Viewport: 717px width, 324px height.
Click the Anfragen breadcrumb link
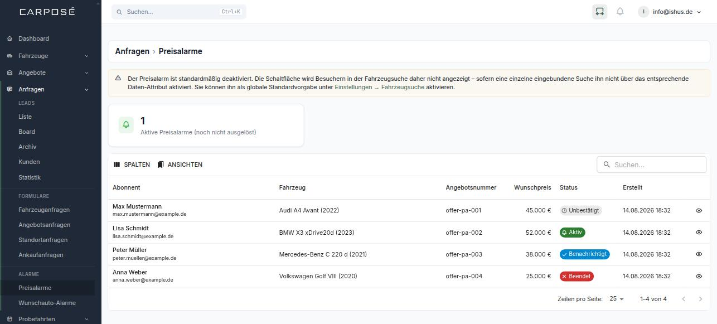coord(132,51)
